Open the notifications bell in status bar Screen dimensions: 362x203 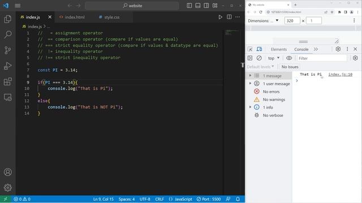click(238, 199)
